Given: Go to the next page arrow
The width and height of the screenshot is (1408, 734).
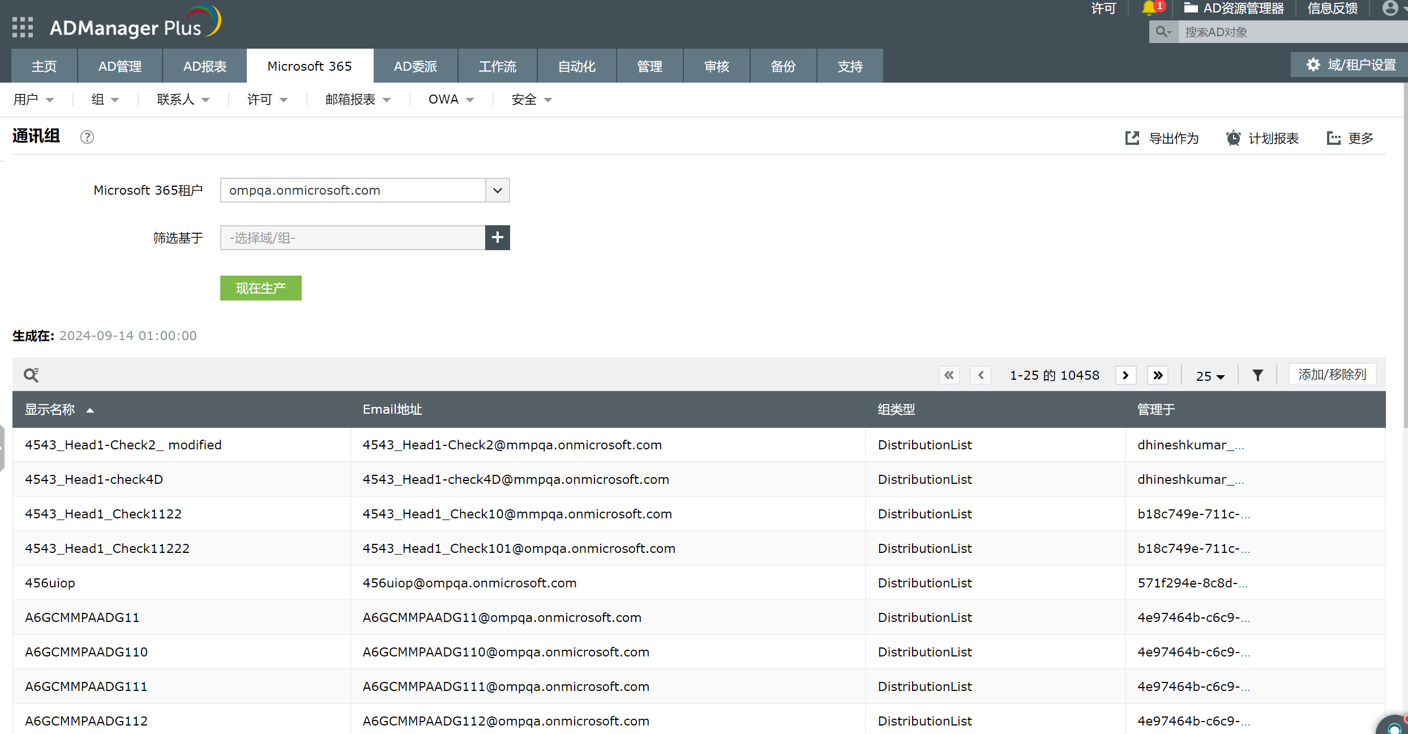Looking at the screenshot, I should pyautogui.click(x=1125, y=375).
